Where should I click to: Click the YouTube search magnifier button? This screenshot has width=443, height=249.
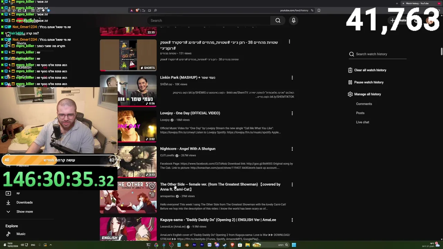click(278, 20)
